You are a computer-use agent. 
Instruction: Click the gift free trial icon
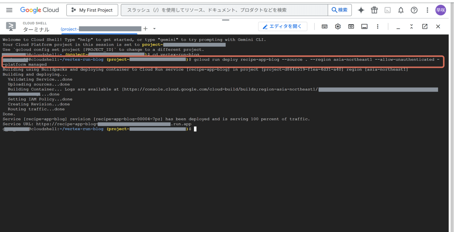pyautogui.click(x=374, y=10)
